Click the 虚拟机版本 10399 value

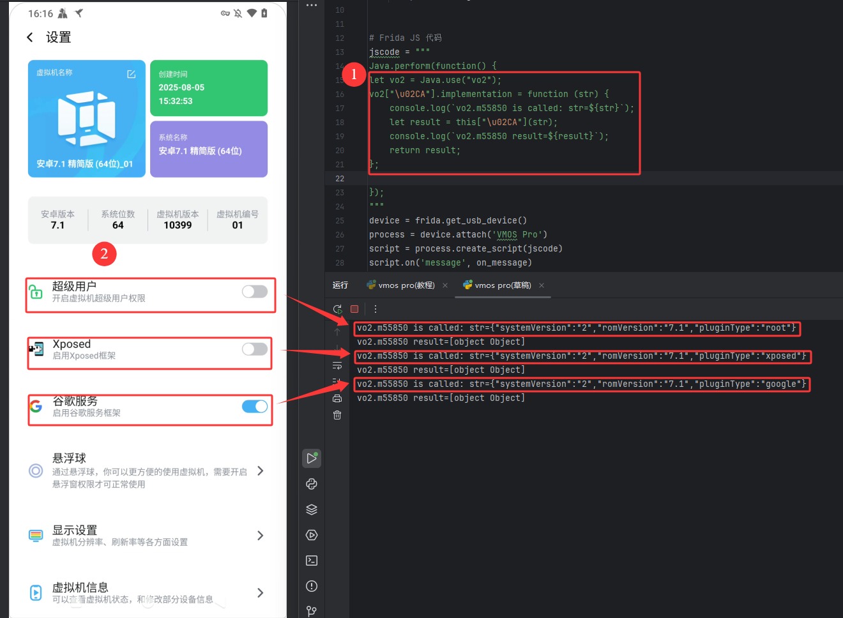tap(178, 225)
